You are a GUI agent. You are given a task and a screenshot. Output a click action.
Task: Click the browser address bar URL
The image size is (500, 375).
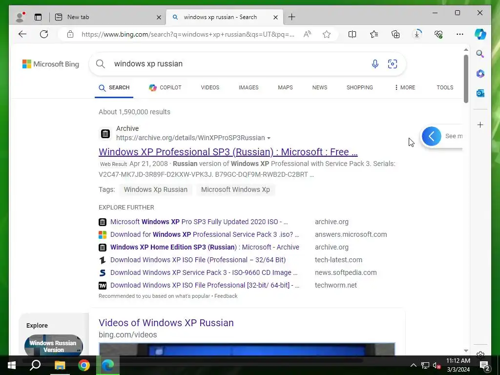click(188, 35)
